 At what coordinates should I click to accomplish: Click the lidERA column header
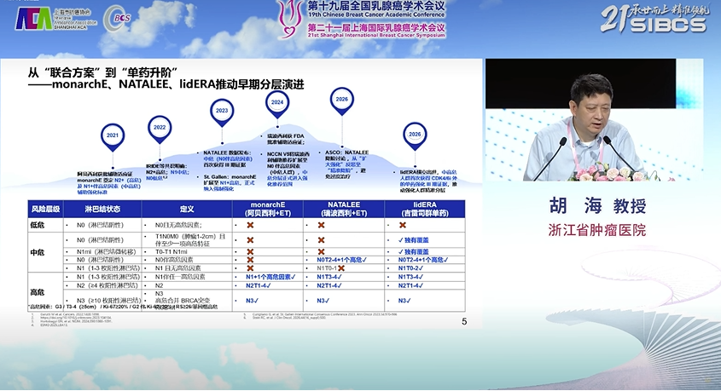(425, 209)
